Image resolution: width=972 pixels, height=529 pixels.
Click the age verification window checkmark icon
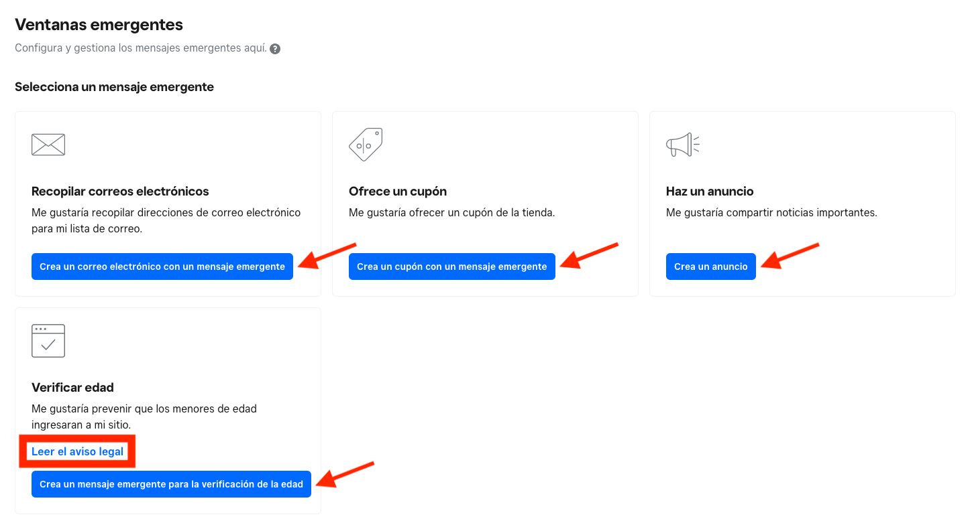point(48,341)
